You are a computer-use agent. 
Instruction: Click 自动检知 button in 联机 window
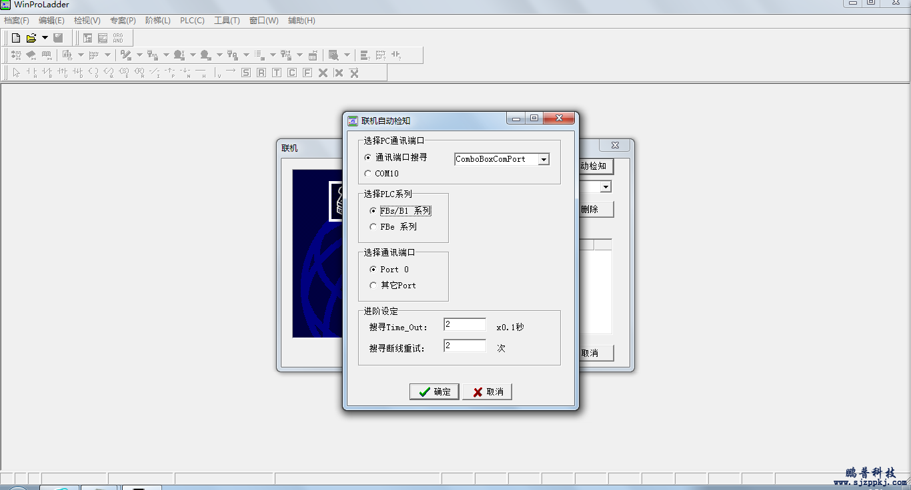coord(595,166)
